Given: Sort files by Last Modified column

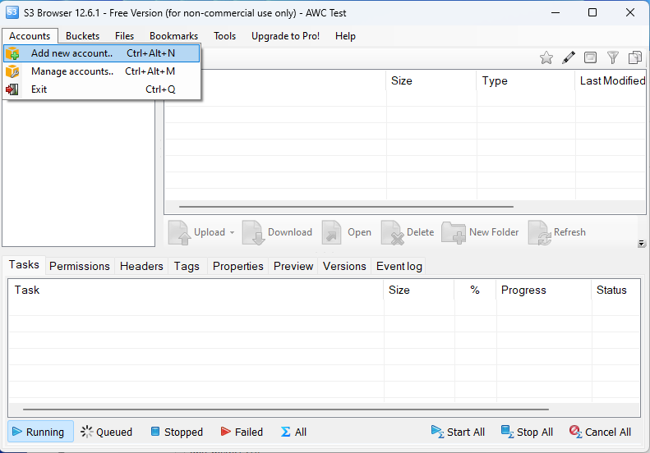Looking at the screenshot, I should pyautogui.click(x=611, y=80).
